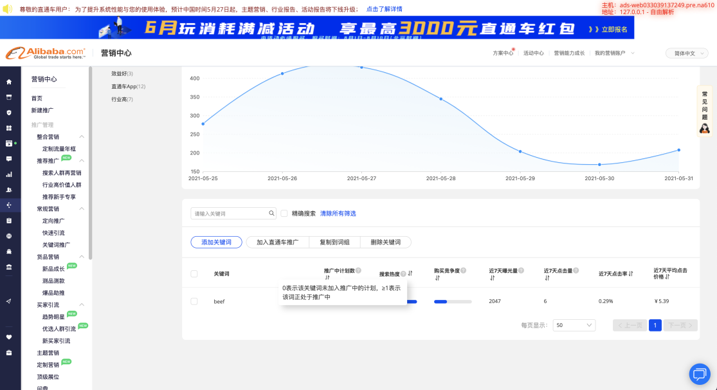Select the checkbox for beef keyword row

click(x=194, y=301)
